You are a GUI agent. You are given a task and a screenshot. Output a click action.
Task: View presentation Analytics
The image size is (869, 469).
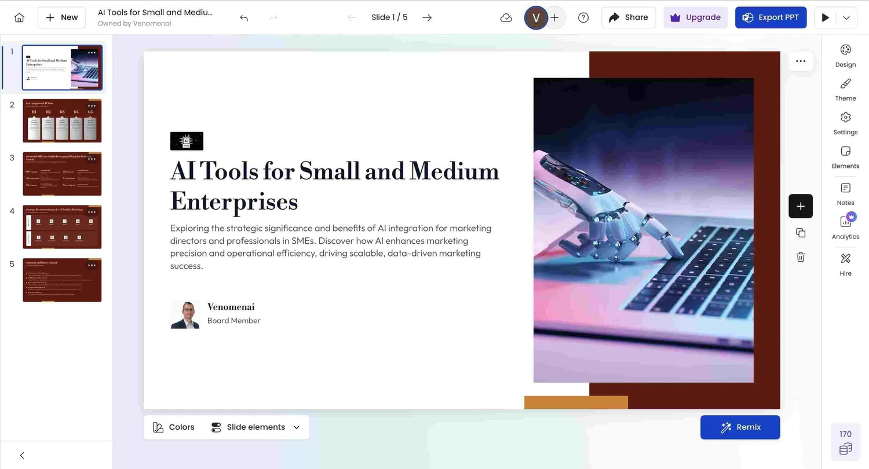[845, 227]
